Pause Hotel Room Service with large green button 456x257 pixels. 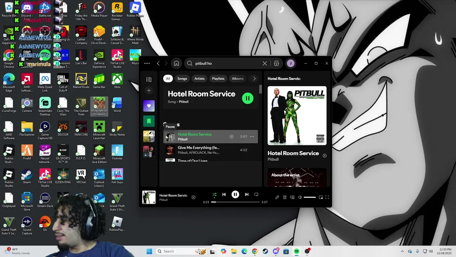248,98
